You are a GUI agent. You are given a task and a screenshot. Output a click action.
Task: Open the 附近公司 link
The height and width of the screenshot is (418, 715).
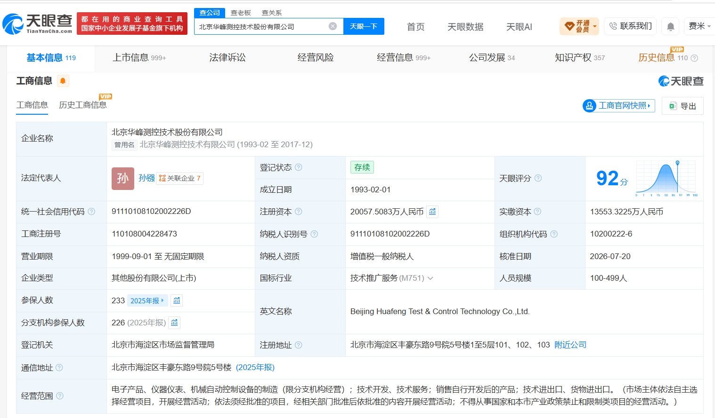(x=570, y=345)
